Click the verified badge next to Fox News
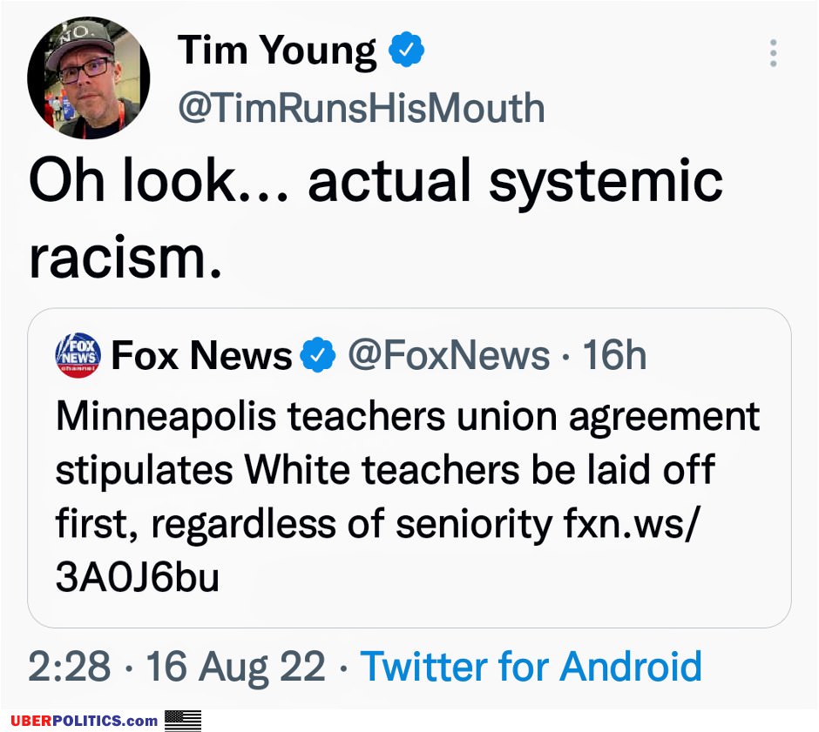 [318, 355]
